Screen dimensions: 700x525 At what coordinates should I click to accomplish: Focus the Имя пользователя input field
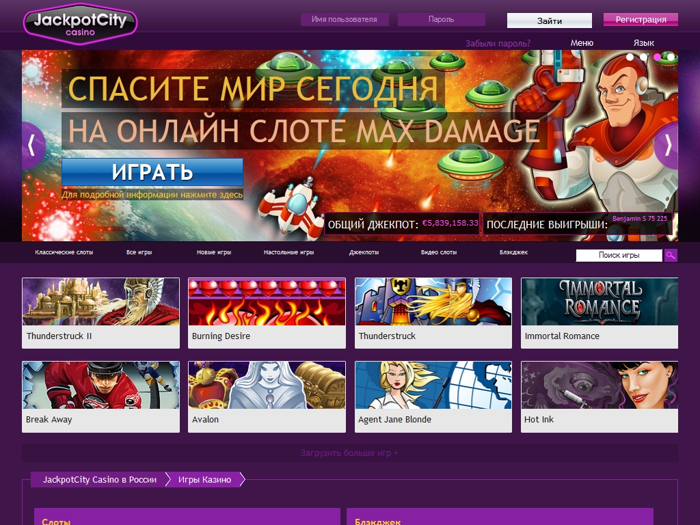coord(344,20)
